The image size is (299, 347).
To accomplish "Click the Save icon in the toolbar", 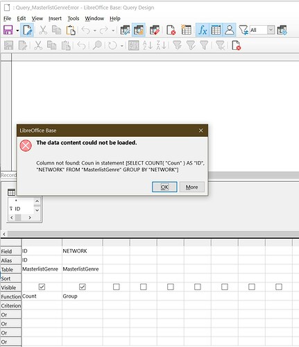I will (8, 30).
